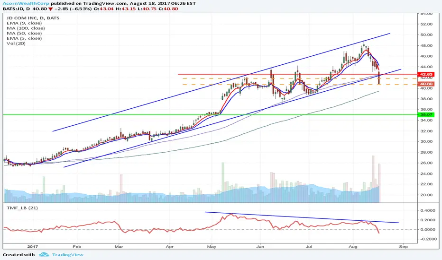
Task: Click the 'Aug' date axis label
Action: (353, 247)
